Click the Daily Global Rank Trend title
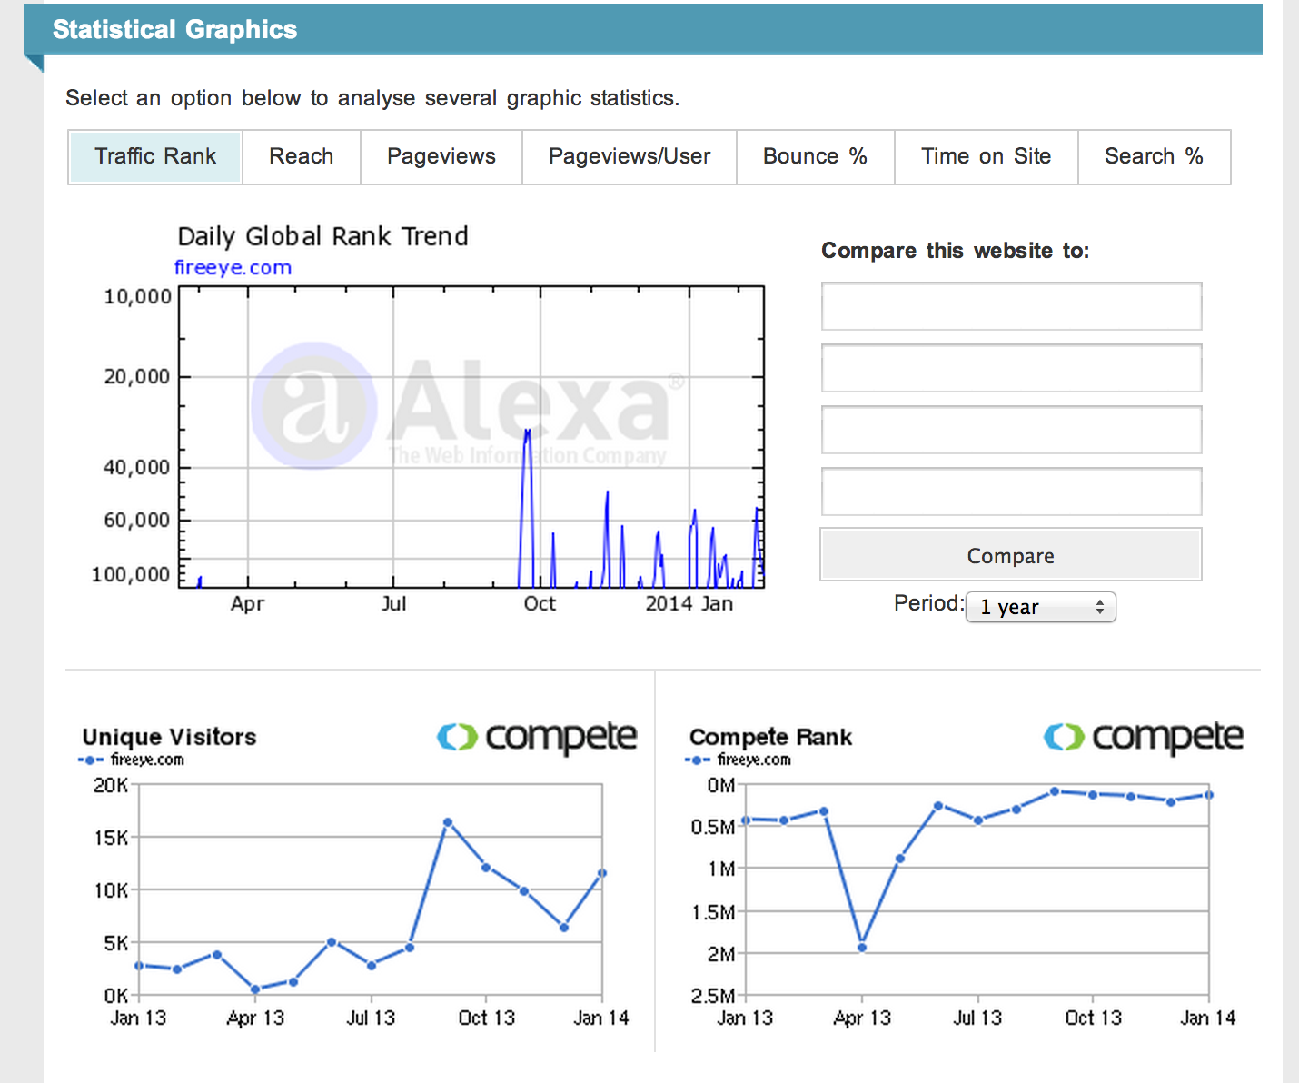 click(322, 237)
